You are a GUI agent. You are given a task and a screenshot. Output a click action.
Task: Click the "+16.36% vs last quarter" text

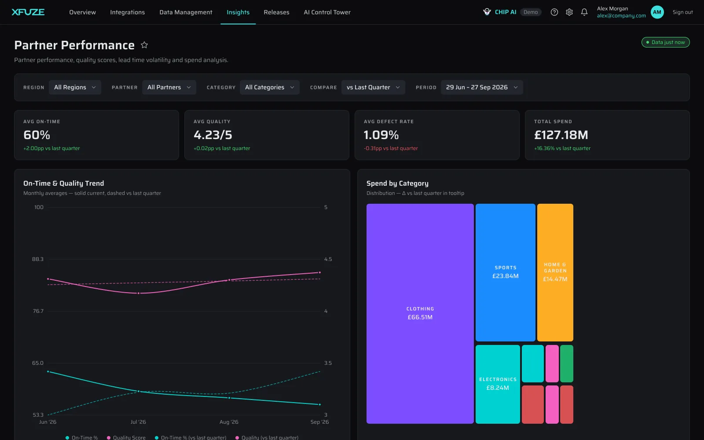pyautogui.click(x=562, y=148)
